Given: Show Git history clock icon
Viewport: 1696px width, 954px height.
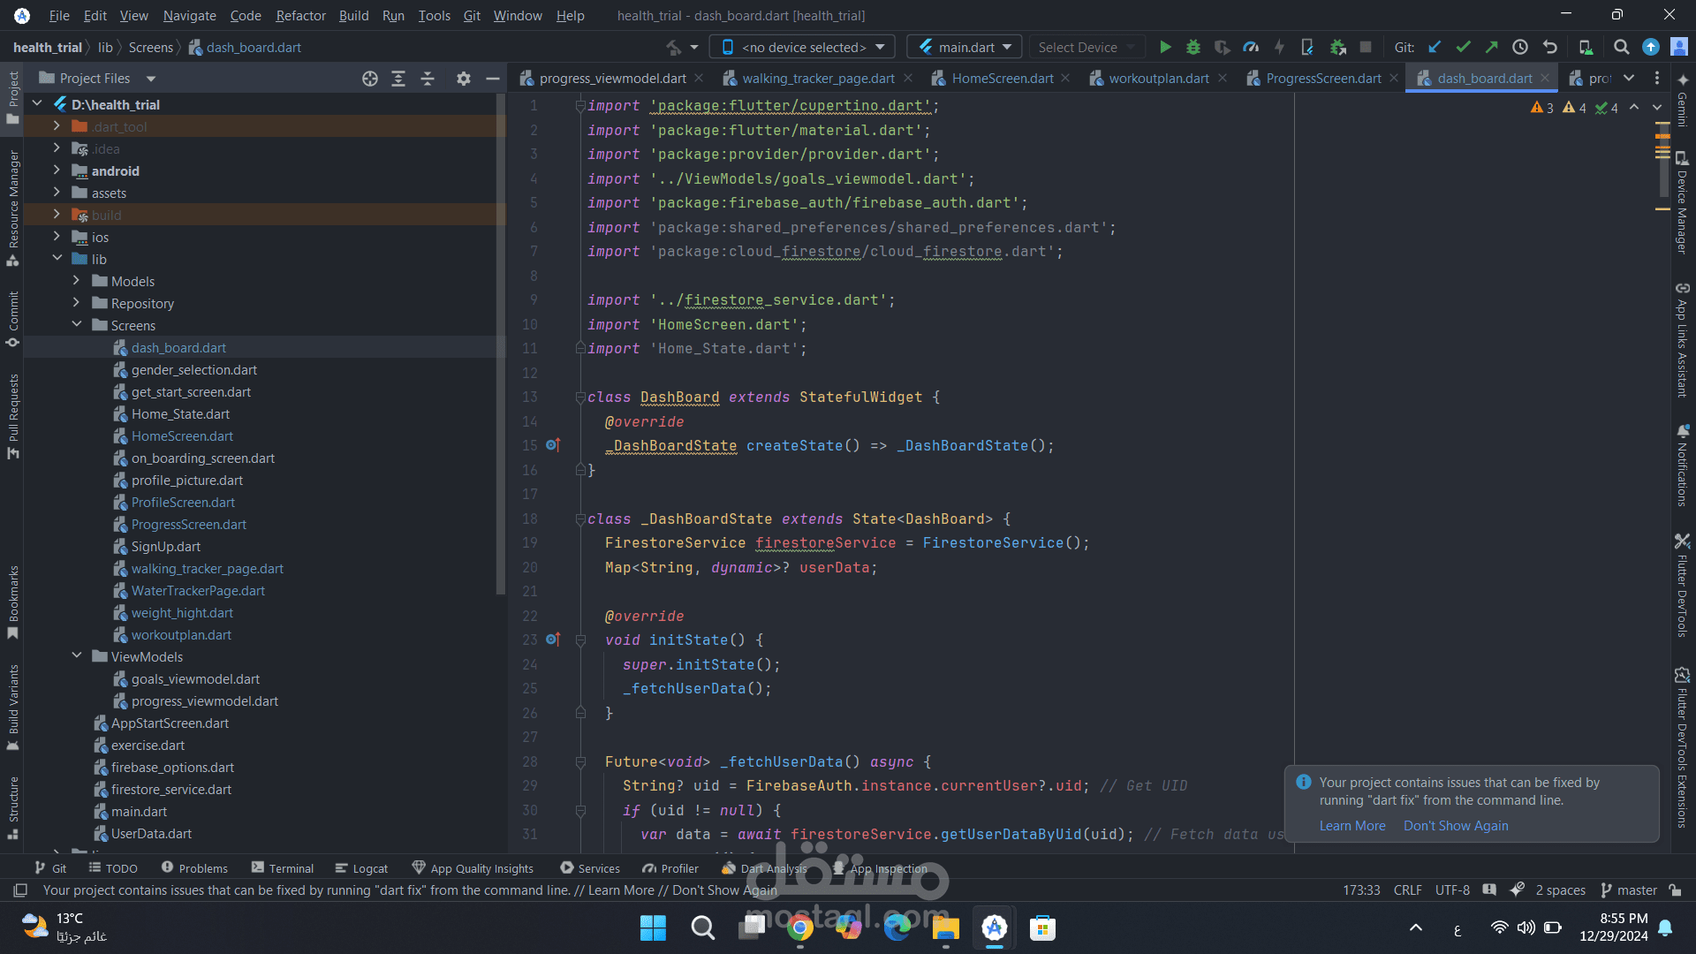Looking at the screenshot, I should [1519, 47].
